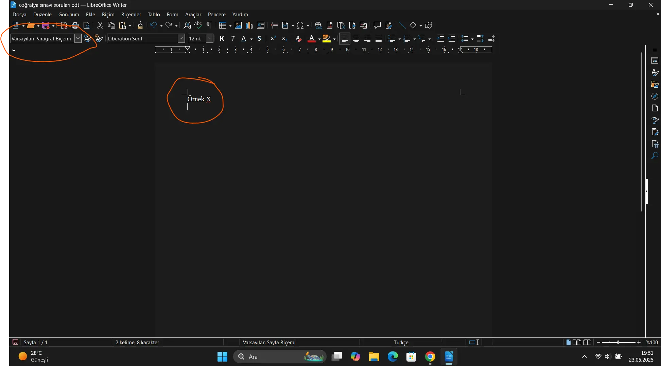Open the Dosya menu

[19, 15]
